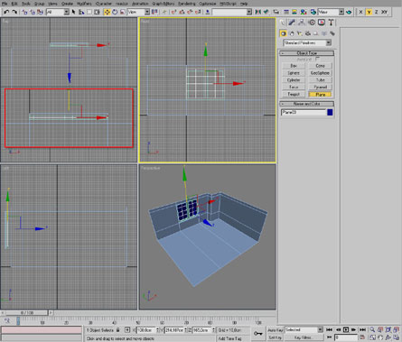Switch to the Hierarchy command panel tab

[302, 23]
